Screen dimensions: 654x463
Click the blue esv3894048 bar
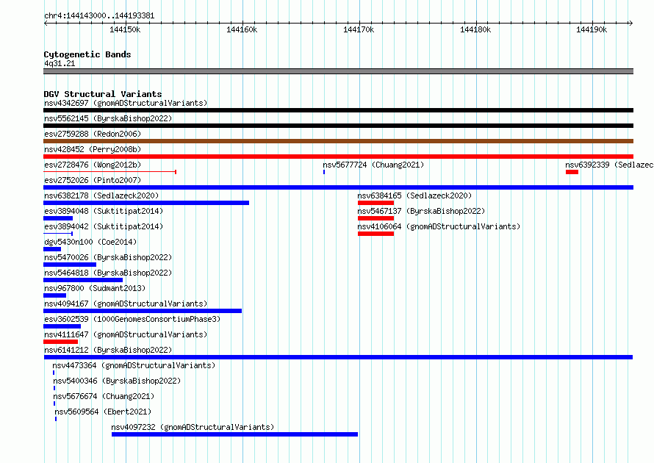(x=58, y=218)
